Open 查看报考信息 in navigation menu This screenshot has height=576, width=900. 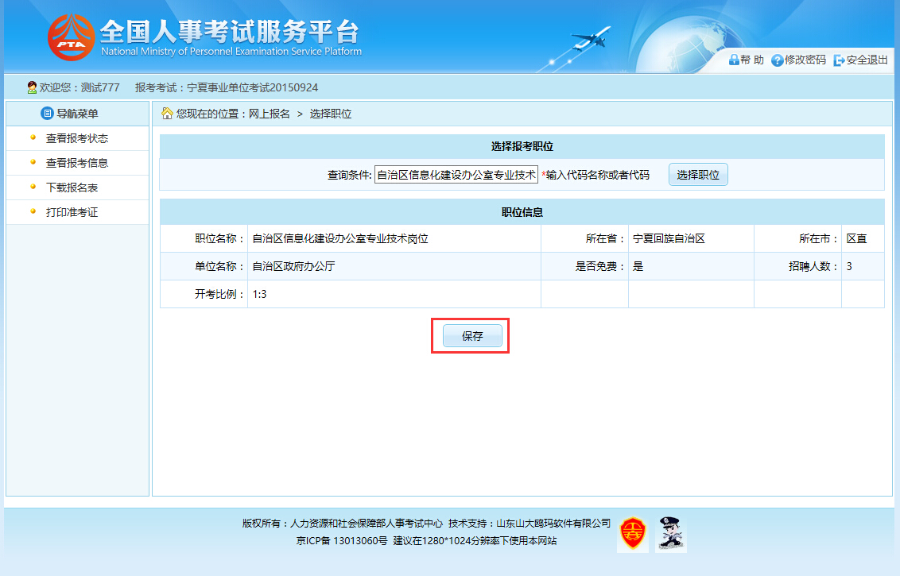(x=77, y=163)
